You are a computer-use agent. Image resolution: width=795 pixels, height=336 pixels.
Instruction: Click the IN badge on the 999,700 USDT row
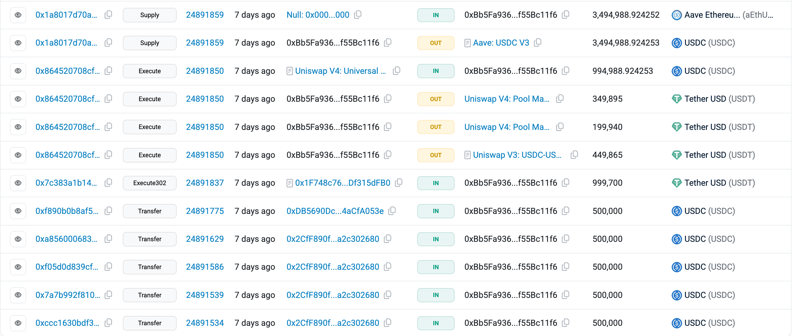(x=435, y=183)
